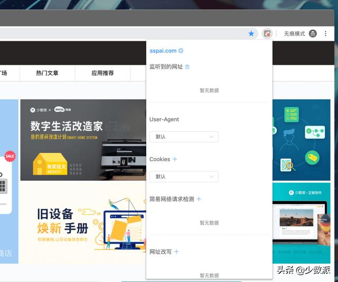The image size is (338, 282).
Task: Click the incognito mode icon
Action: tap(313, 34)
